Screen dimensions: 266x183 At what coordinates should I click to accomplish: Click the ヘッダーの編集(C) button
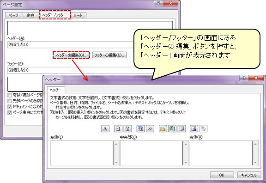point(71,55)
